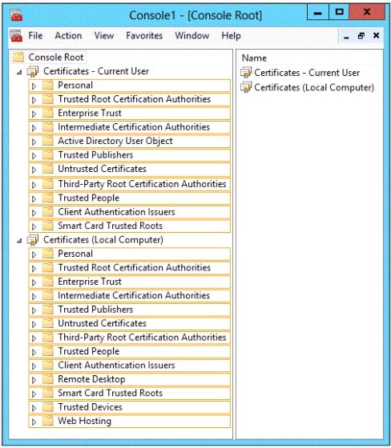Screen dimensions: 391x448
Task: Restore down the inner console child window
Action: tap(361, 36)
